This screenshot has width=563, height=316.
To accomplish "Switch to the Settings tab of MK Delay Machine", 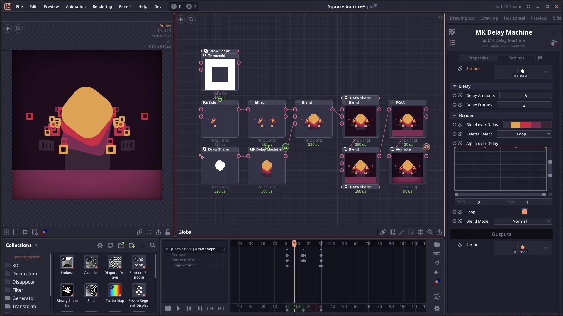I will tap(516, 58).
